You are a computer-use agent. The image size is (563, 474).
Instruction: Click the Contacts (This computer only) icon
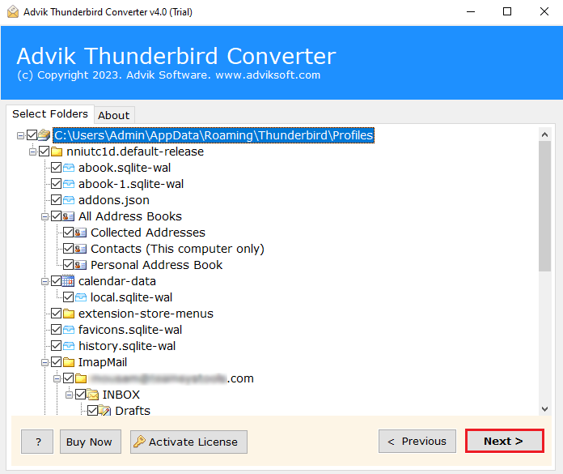coord(80,249)
